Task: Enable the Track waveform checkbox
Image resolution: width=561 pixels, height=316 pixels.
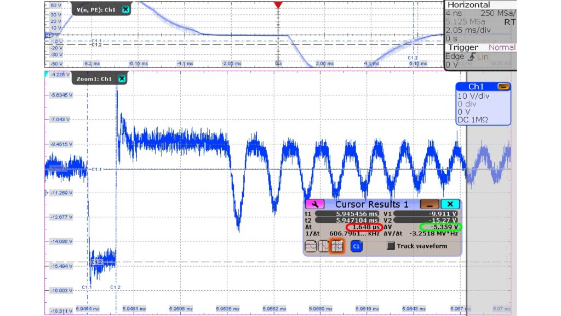Action: point(391,245)
